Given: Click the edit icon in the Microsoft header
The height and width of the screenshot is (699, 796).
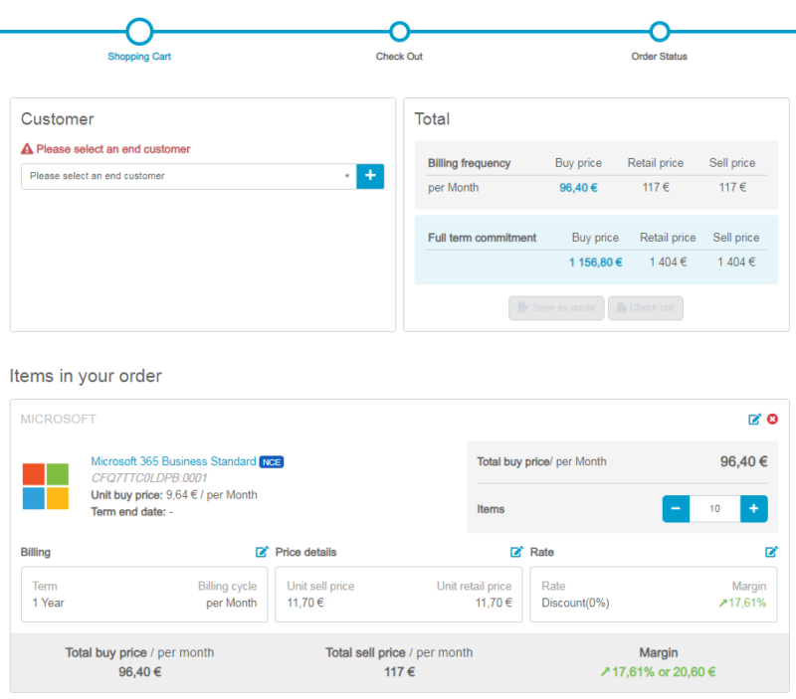Looking at the screenshot, I should (x=754, y=420).
